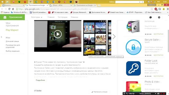
Task: Bookmark this page with the star icon
Action: click(152, 9)
